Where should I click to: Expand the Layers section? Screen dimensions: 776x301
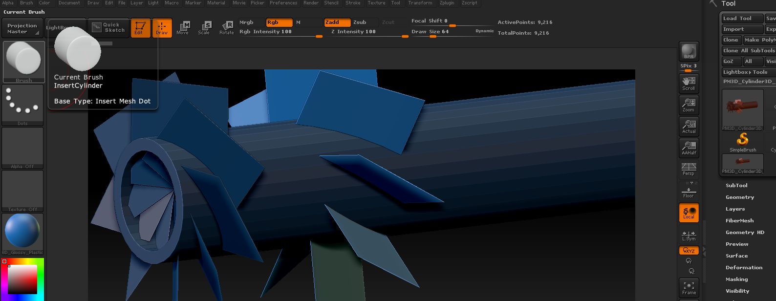(x=735, y=209)
